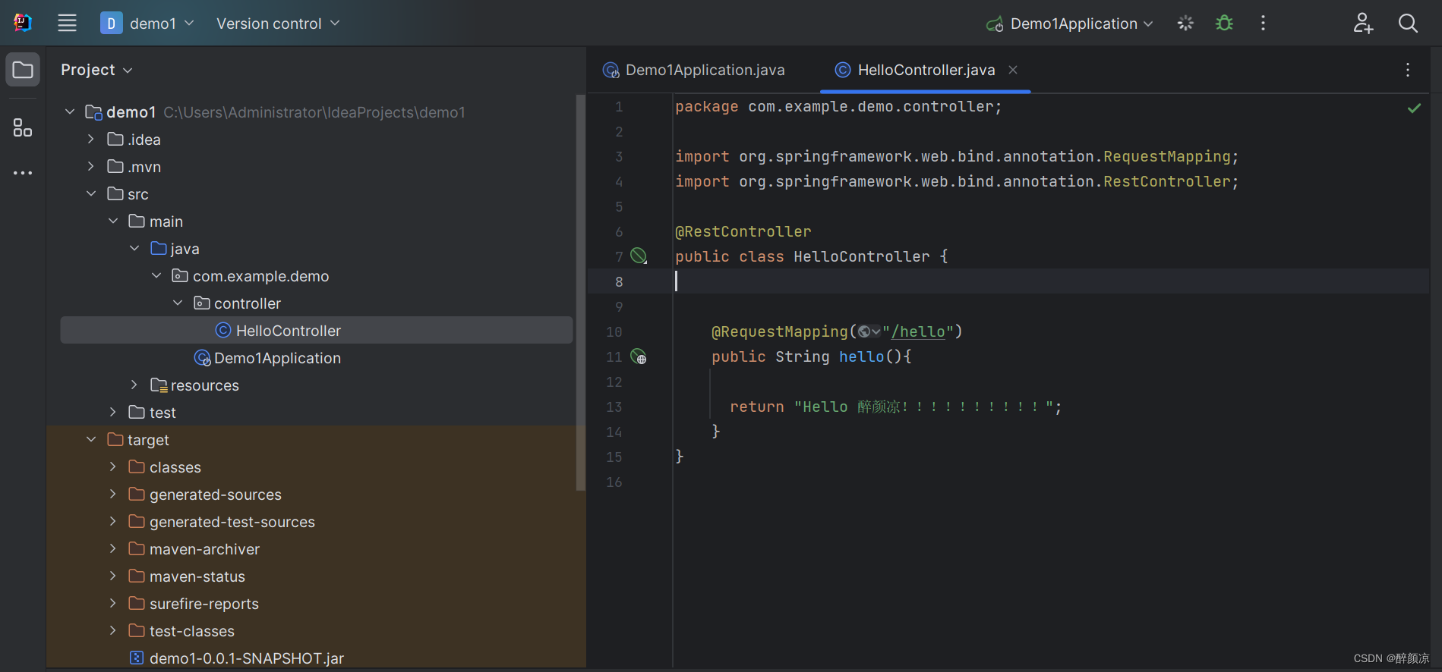Screen dimensions: 1442x672
Task: Open the main hamburger menu
Action: click(x=67, y=24)
